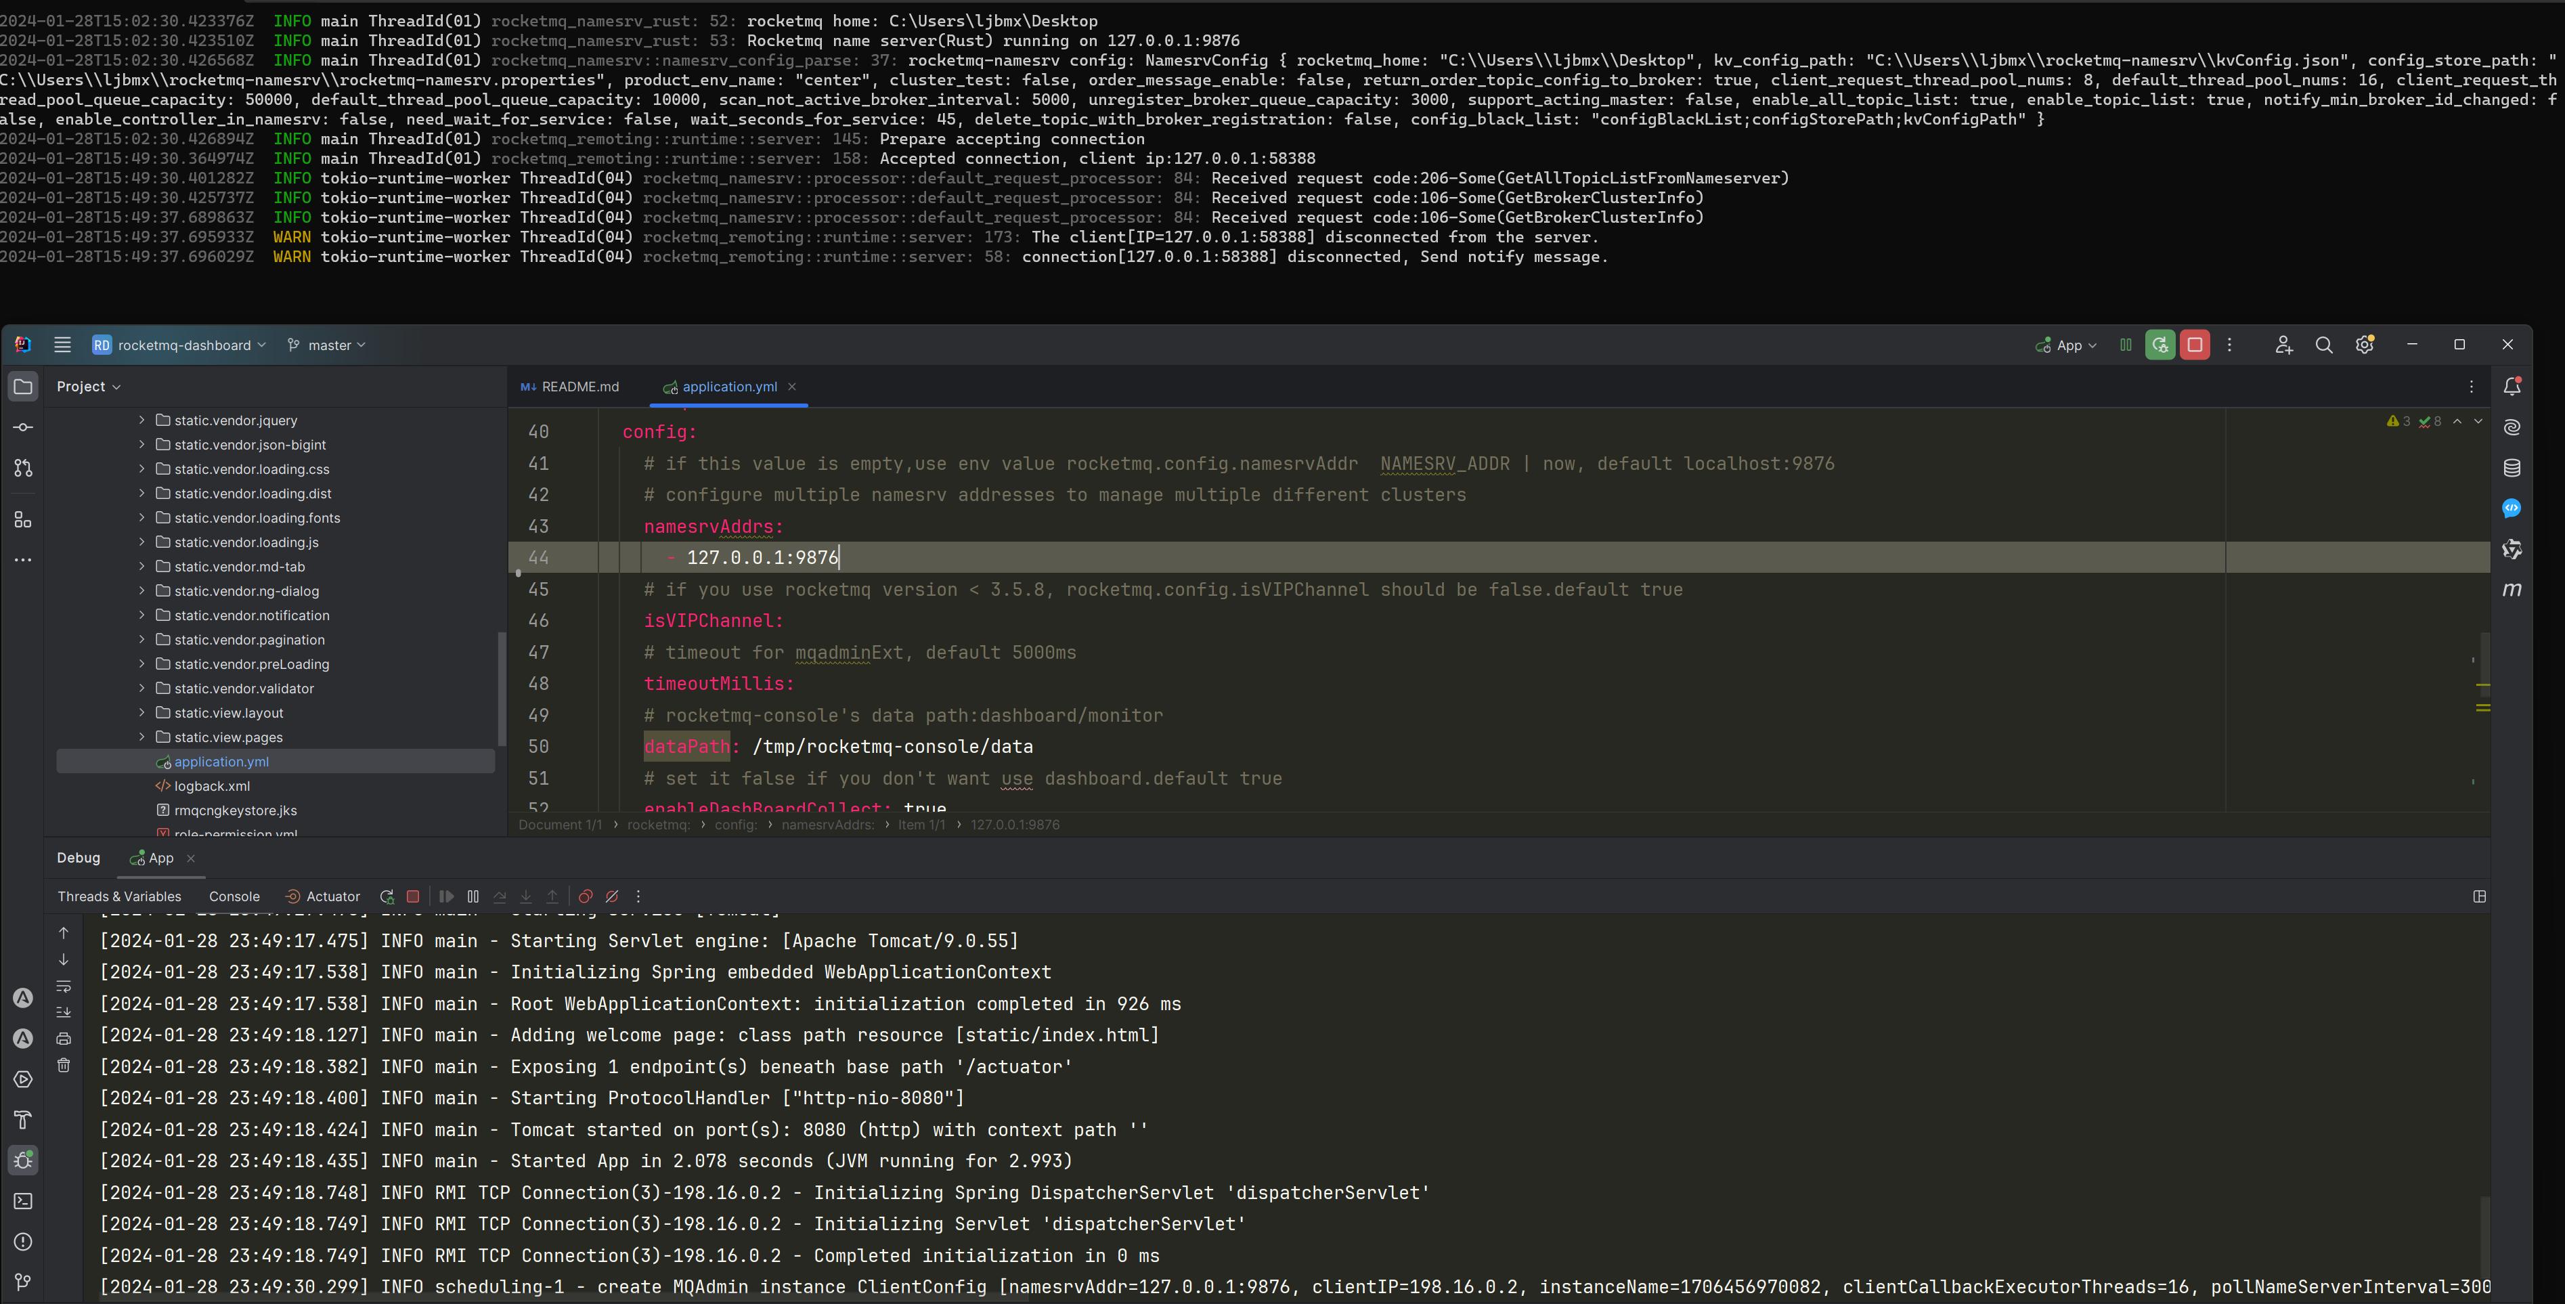
Task: Open the Maven tool window icon
Action: [x=2512, y=590]
